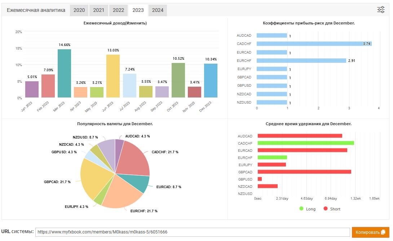The height and width of the screenshot is (241, 393).
Task: Switch to the 2021 tab
Action: point(98,10)
